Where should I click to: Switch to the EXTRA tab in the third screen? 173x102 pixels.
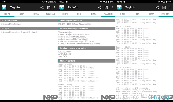[151, 14]
